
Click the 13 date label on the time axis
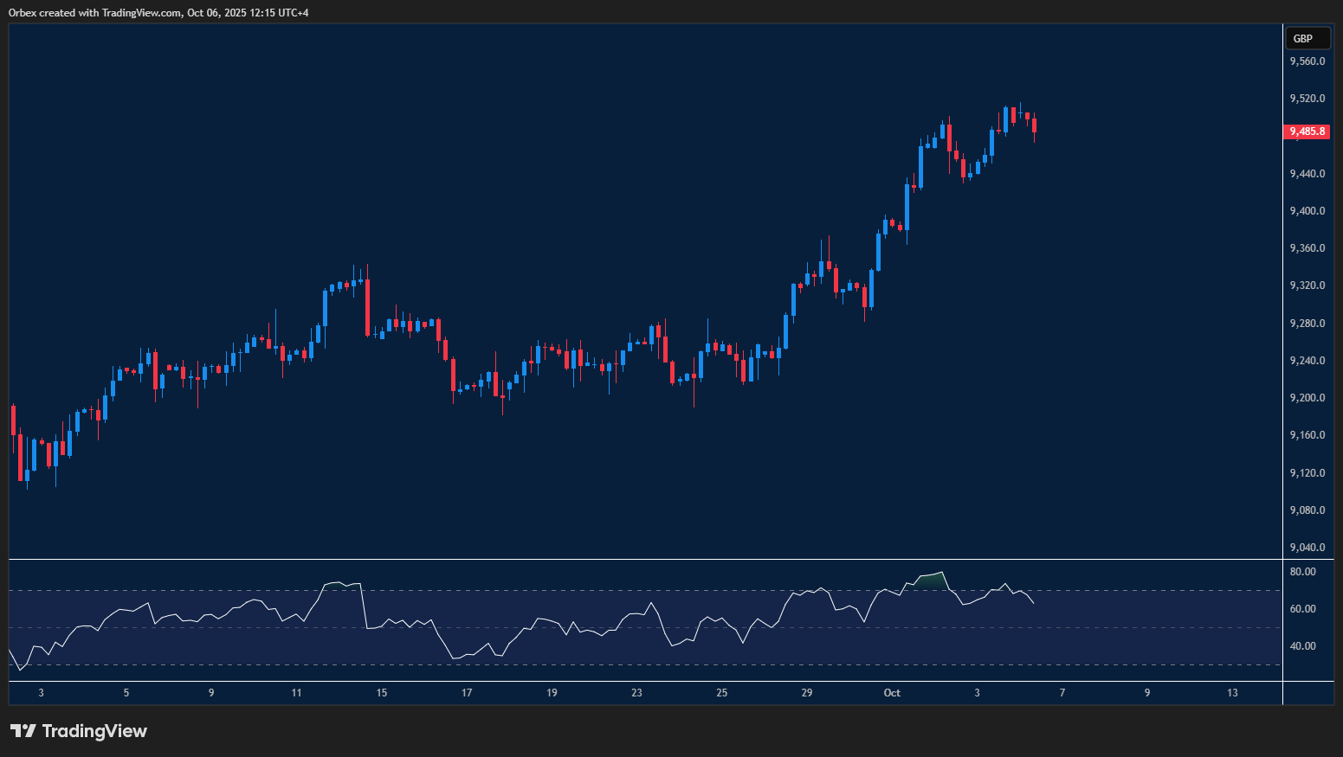[x=1232, y=693]
